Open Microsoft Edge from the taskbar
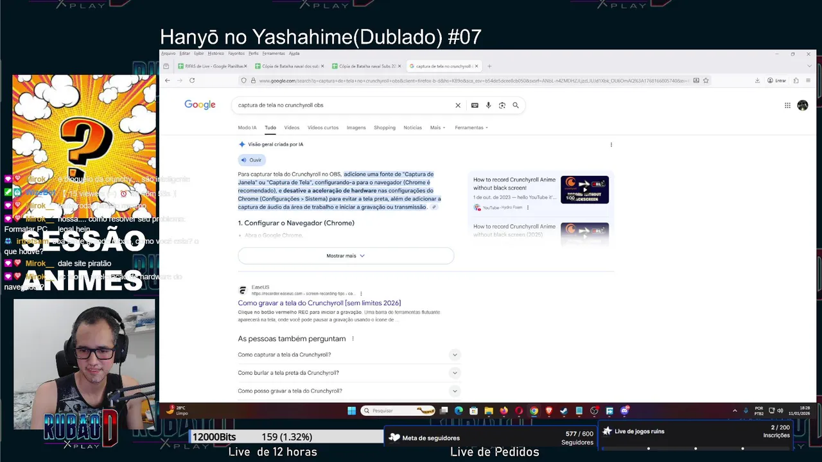Image resolution: width=822 pixels, height=462 pixels. point(459,411)
